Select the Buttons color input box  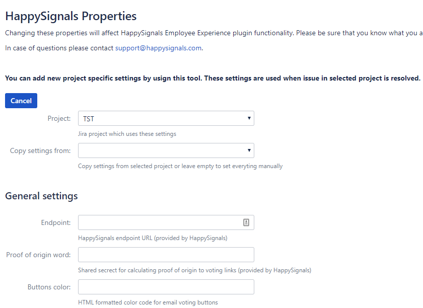(x=166, y=287)
